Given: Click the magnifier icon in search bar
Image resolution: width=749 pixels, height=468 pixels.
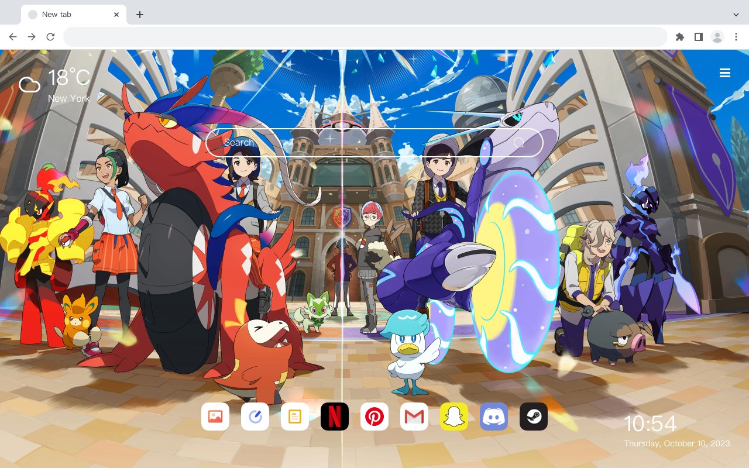Looking at the screenshot, I should coord(519,143).
